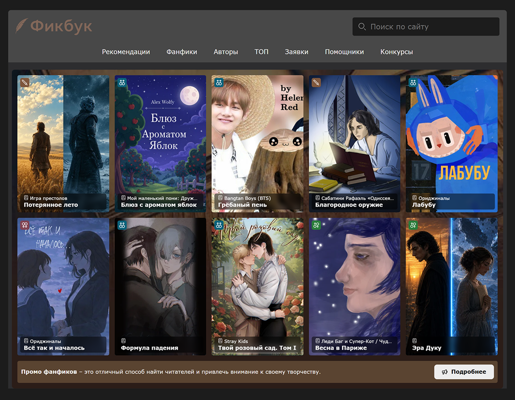Follow the Stray Kids fandom link
The image size is (515, 400).
coord(236,341)
